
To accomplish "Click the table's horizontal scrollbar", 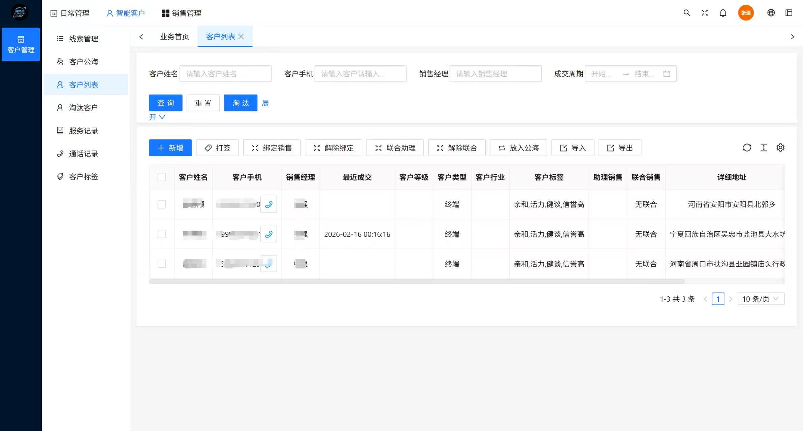I will (417, 281).
